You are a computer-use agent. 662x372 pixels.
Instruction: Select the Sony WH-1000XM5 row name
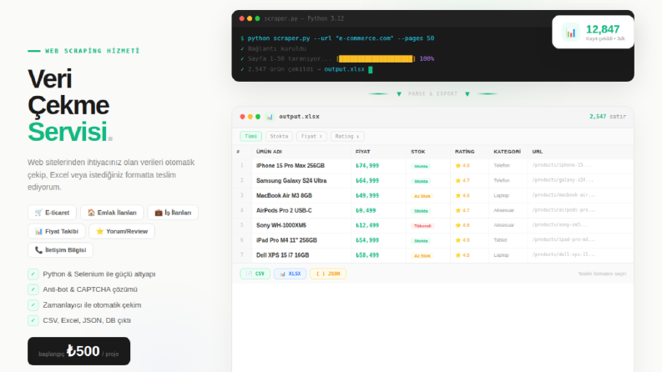tap(281, 225)
